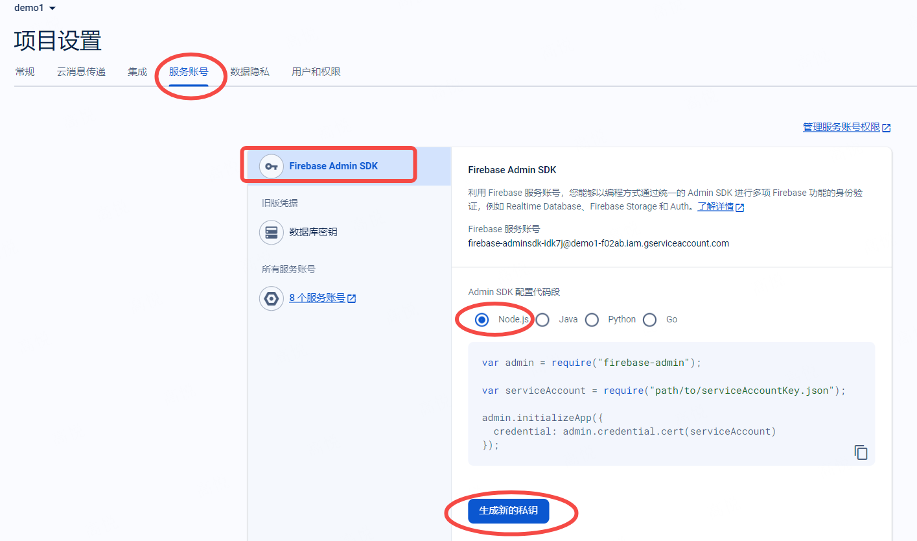Choose the Python radio option
Viewport: 917px width, 541px height.
point(592,320)
